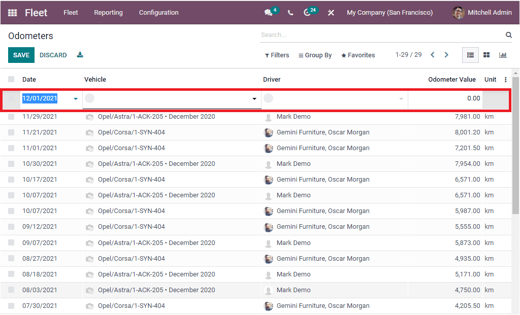Save the new odometer record
The width and height of the screenshot is (520, 315).
(21, 55)
